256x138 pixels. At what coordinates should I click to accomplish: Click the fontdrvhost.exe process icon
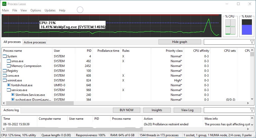pyautogui.click(x=9, y=85)
